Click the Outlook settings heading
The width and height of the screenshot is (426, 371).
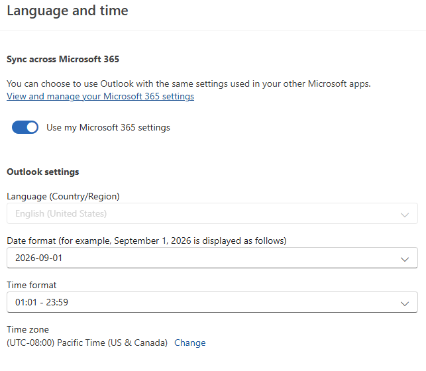coord(43,172)
